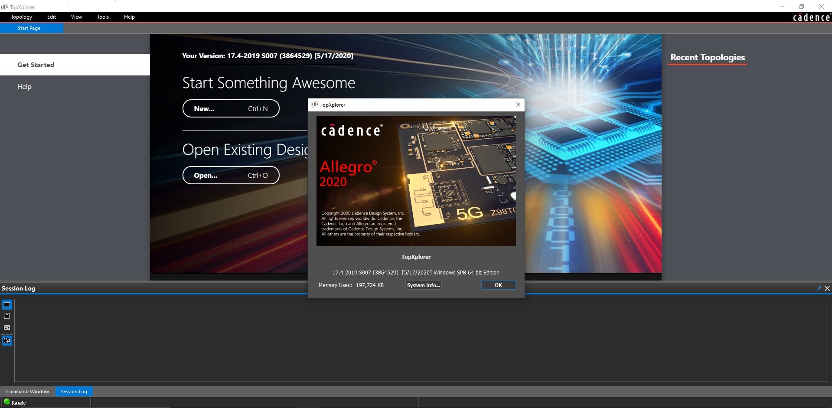Image resolution: width=832 pixels, height=408 pixels.
Task: Click the Your Version text on Start Page
Action: (x=268, y=55)
